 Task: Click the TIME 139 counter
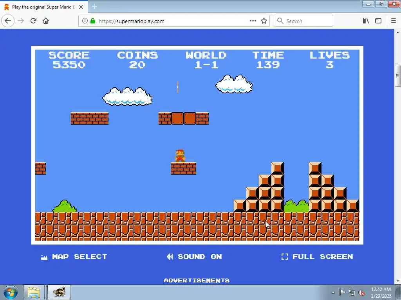[x=268, y=60]
